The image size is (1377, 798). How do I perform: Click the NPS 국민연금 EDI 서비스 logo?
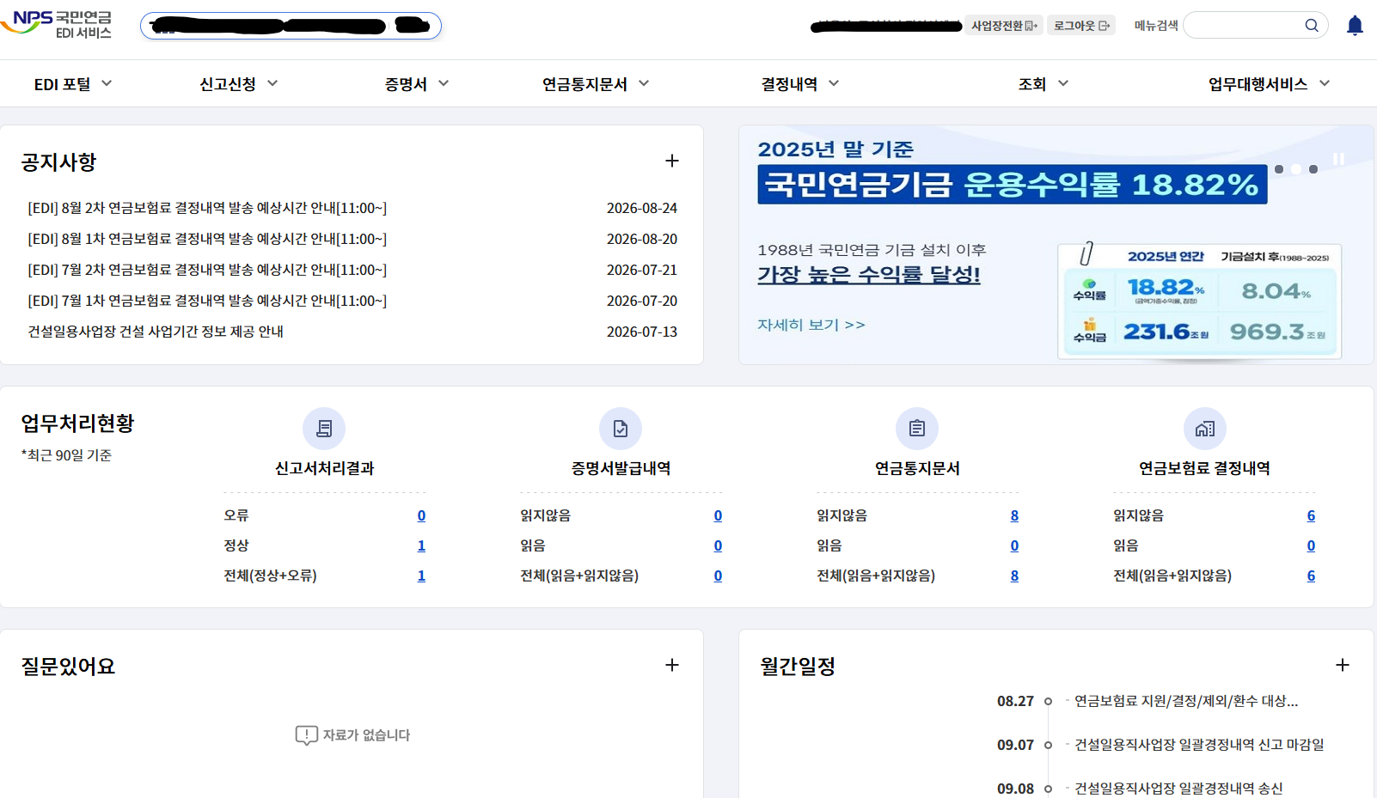[57, 25]
